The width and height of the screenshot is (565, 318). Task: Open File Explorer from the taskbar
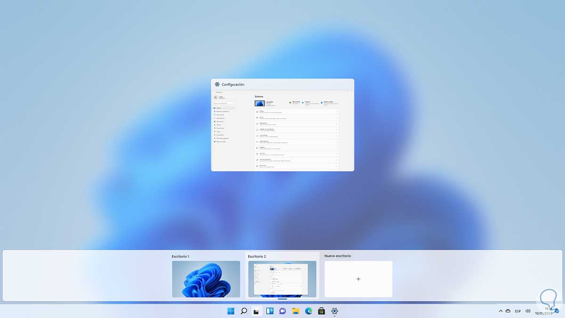coord(296,311)
